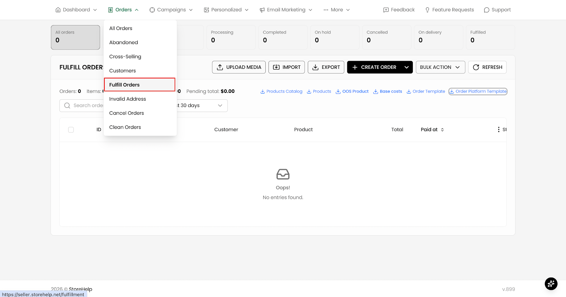Click the Base costs link

pyautogui.click(x=388, y=91)
